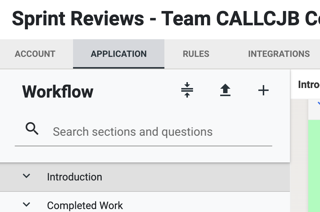Collapse all workflow sections icon

(187, 90)
